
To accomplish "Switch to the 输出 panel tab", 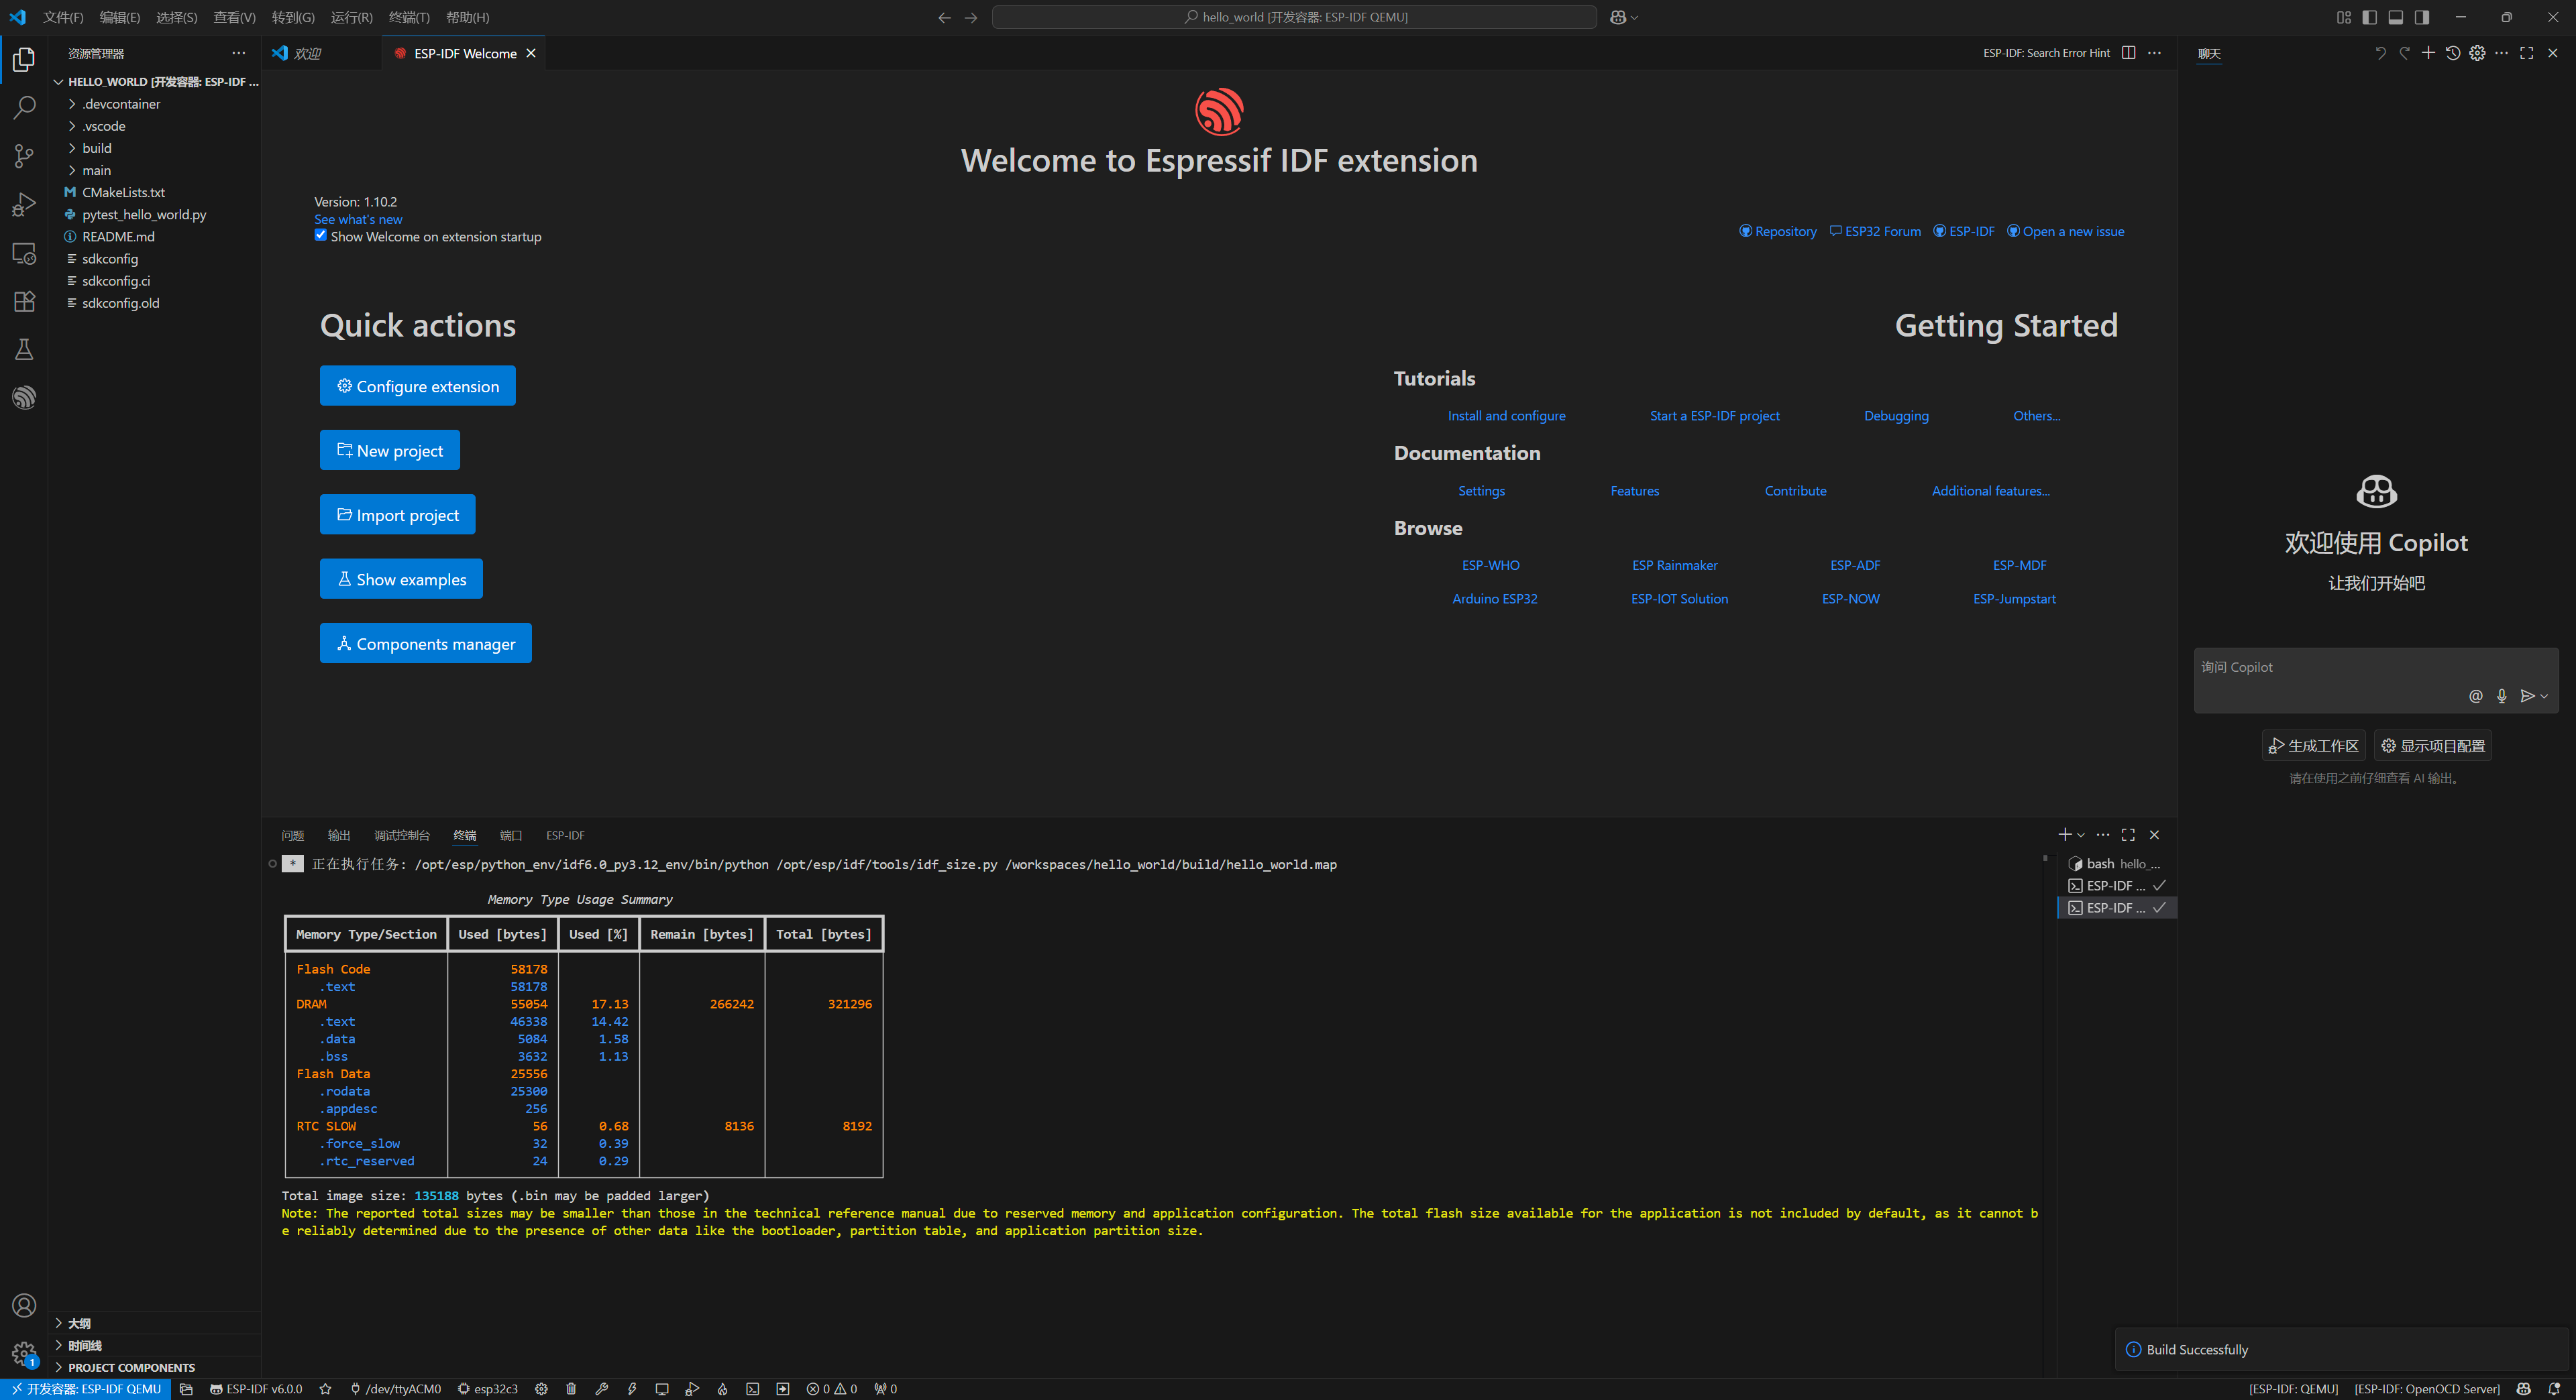I will [339, 835].
